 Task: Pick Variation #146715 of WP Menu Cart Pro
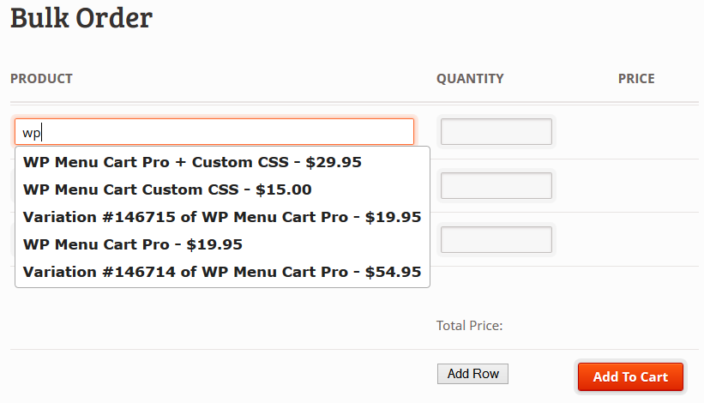[222, 217]
